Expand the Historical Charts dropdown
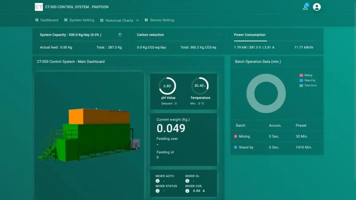The image size is (356, 200). [x=119, y=20]
